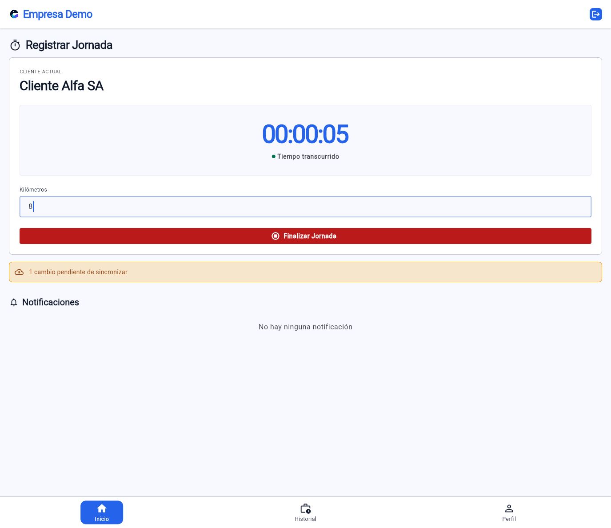Viewport: 611px width, 528px height.
Task: Open the Historial tab
Action: tap(306, 512)
